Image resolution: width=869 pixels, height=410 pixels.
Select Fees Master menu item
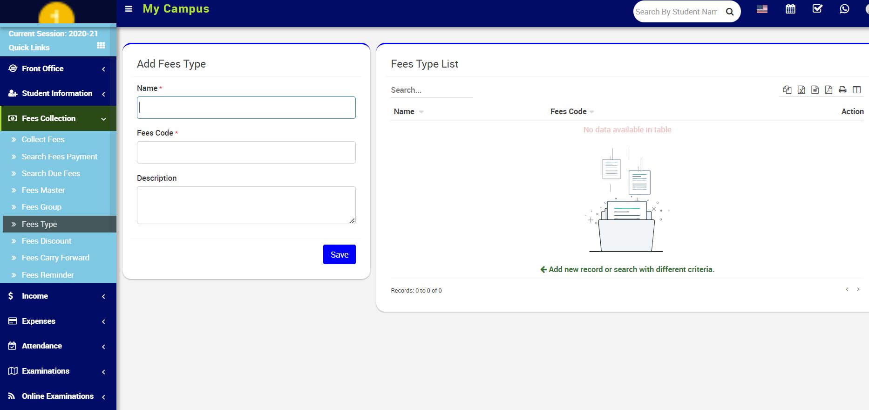(43, 190)
